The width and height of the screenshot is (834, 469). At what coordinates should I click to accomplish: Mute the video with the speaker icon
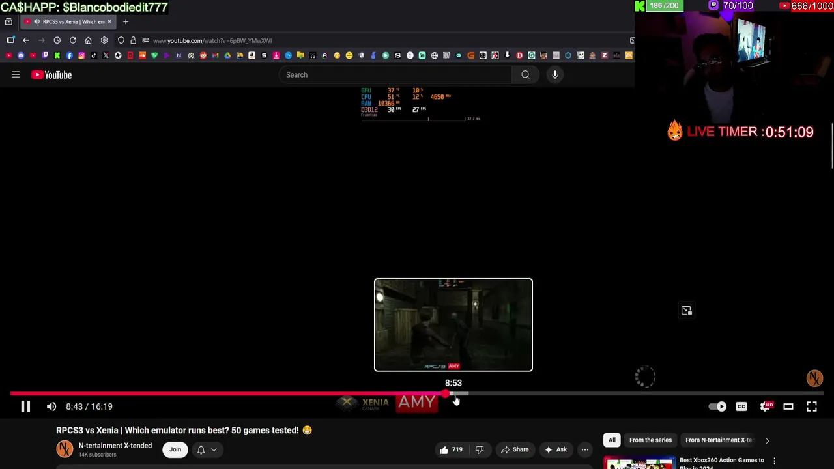point(51,406)
